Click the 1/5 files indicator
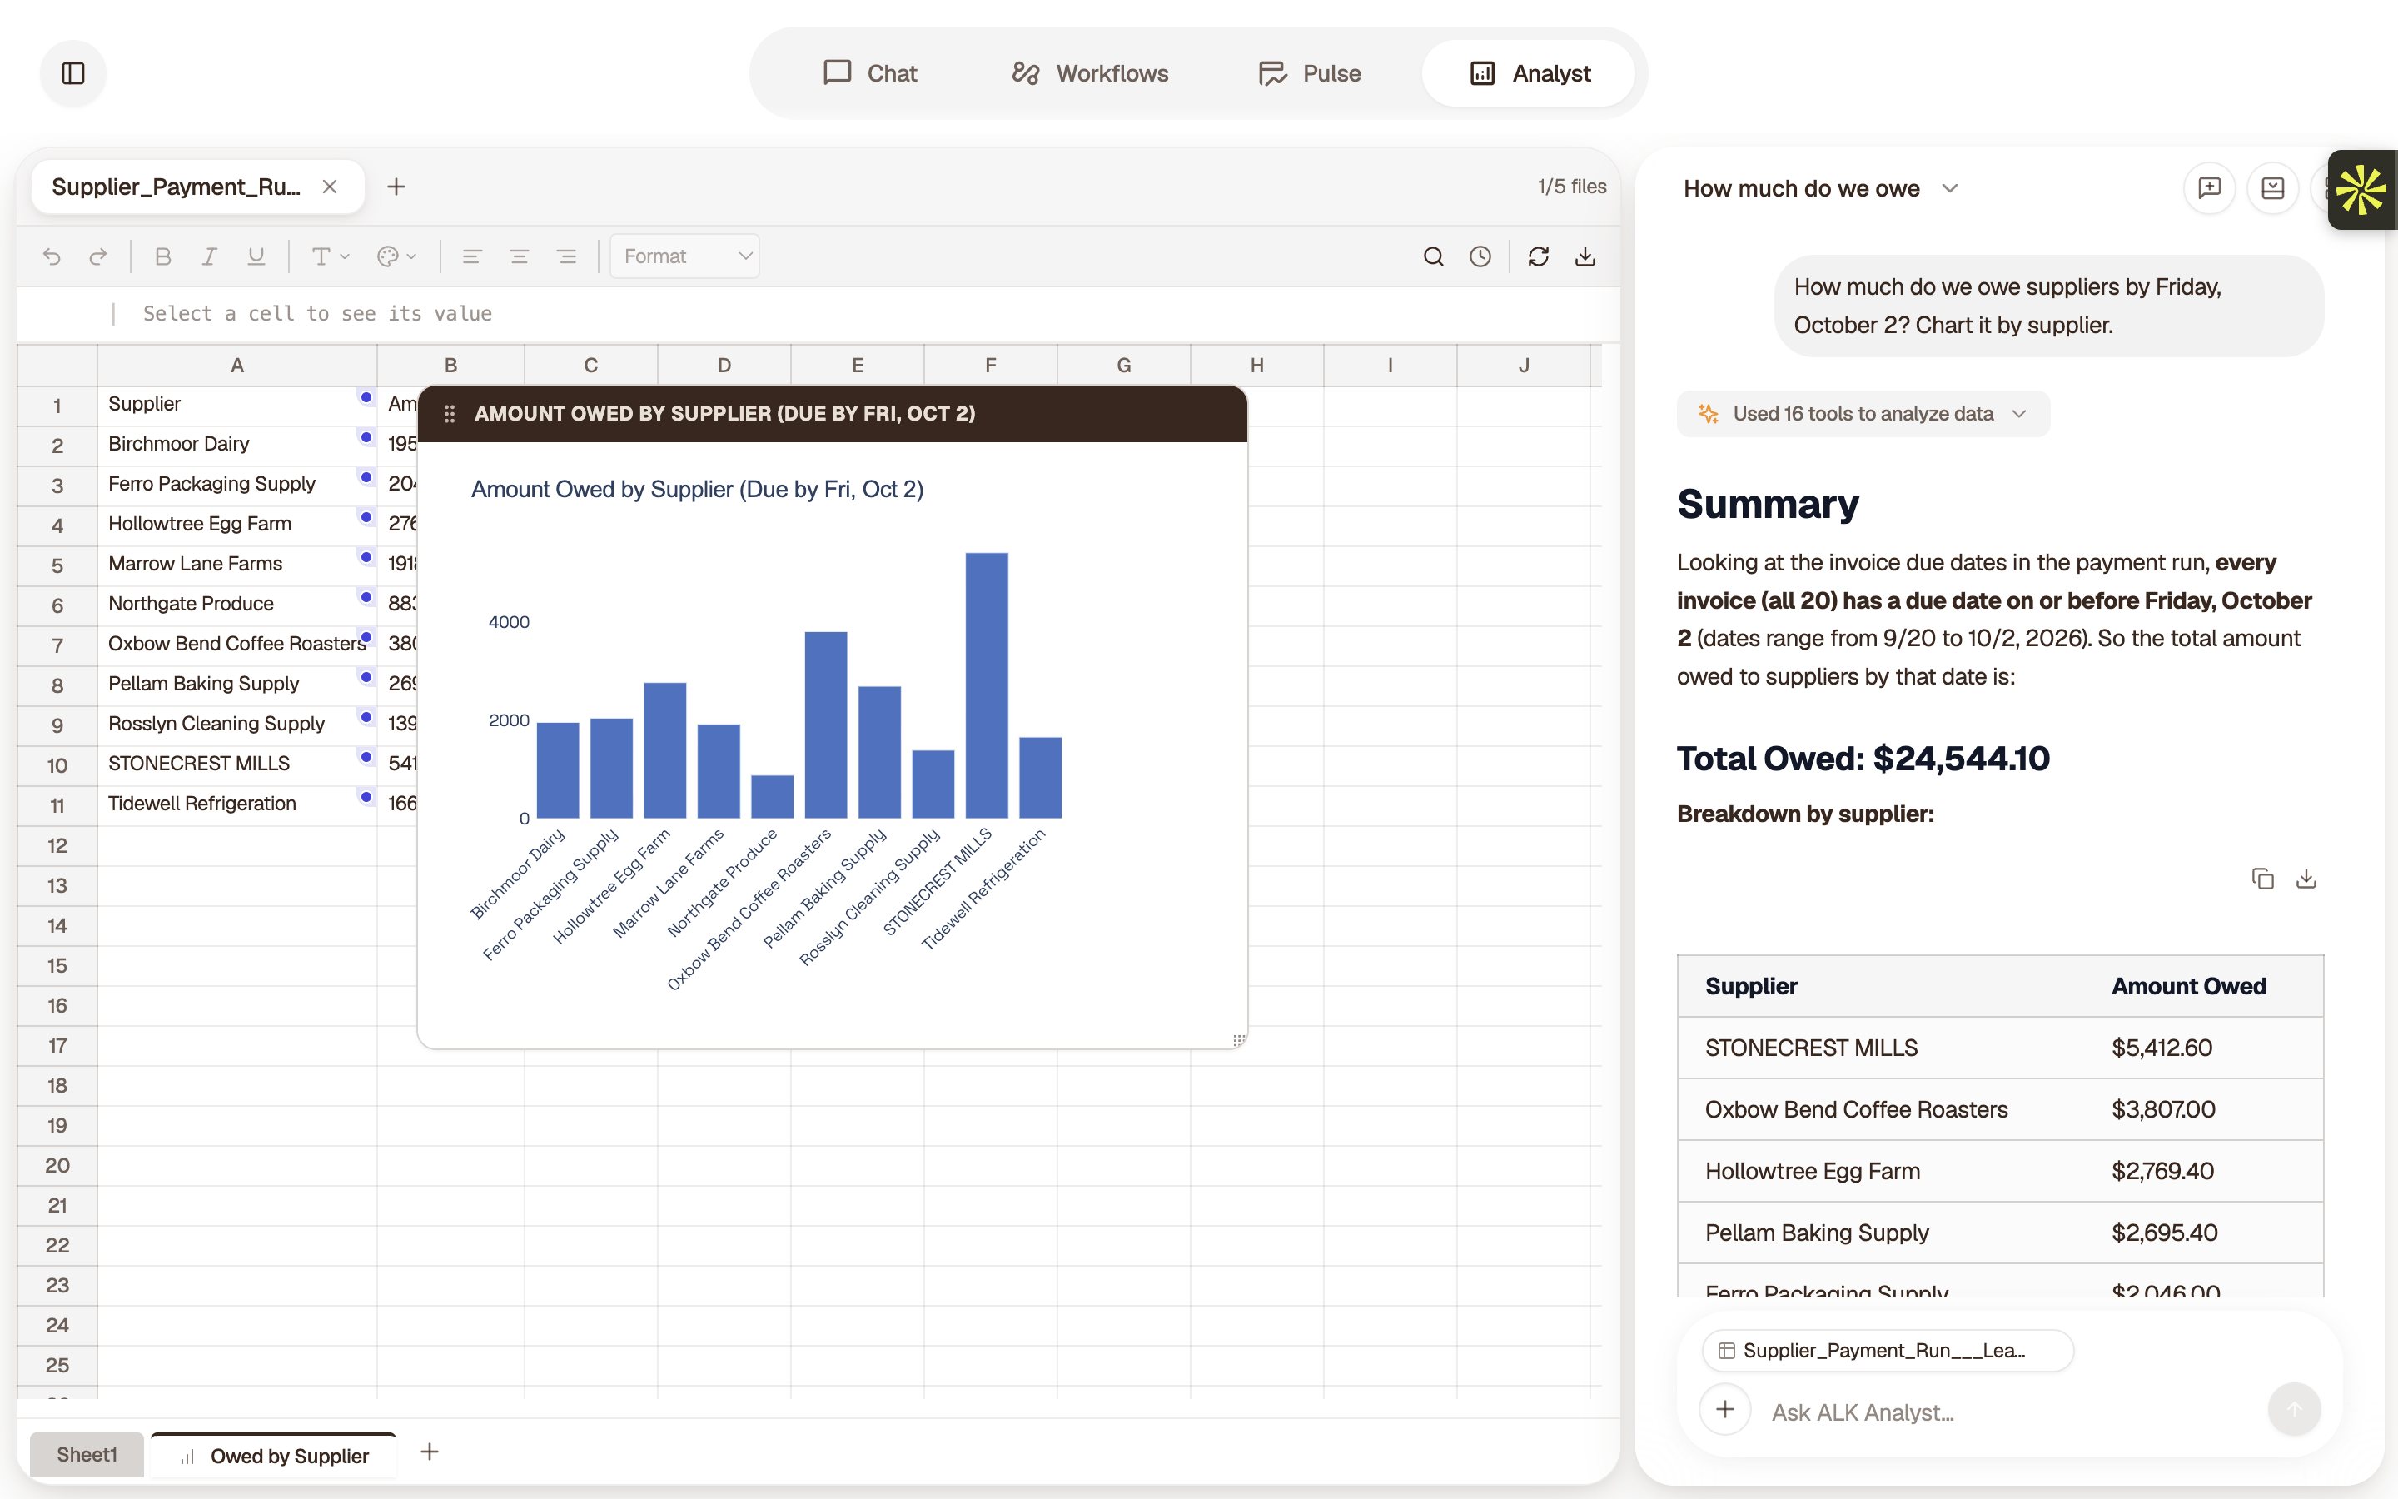This screenshot has width=2398, height=1499. click(x=1571, y=187)
